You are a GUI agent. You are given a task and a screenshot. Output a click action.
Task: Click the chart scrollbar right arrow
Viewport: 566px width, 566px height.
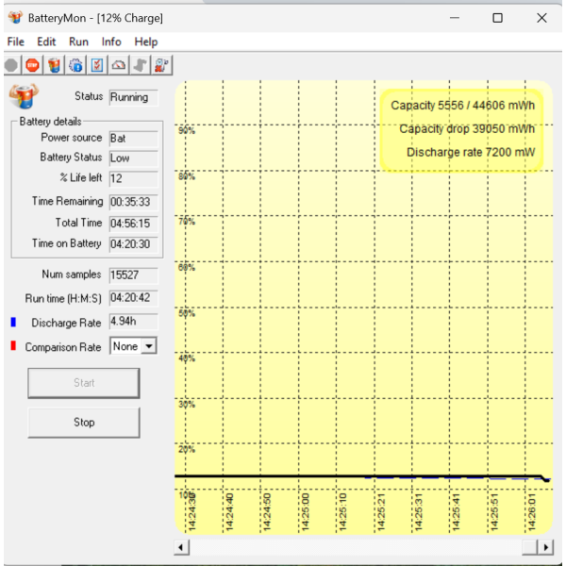(545, 547)
